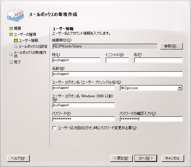Select the メールボックスの新規作成 step label in sidebar
Viewport: 191px width, 167px height.
30,54
